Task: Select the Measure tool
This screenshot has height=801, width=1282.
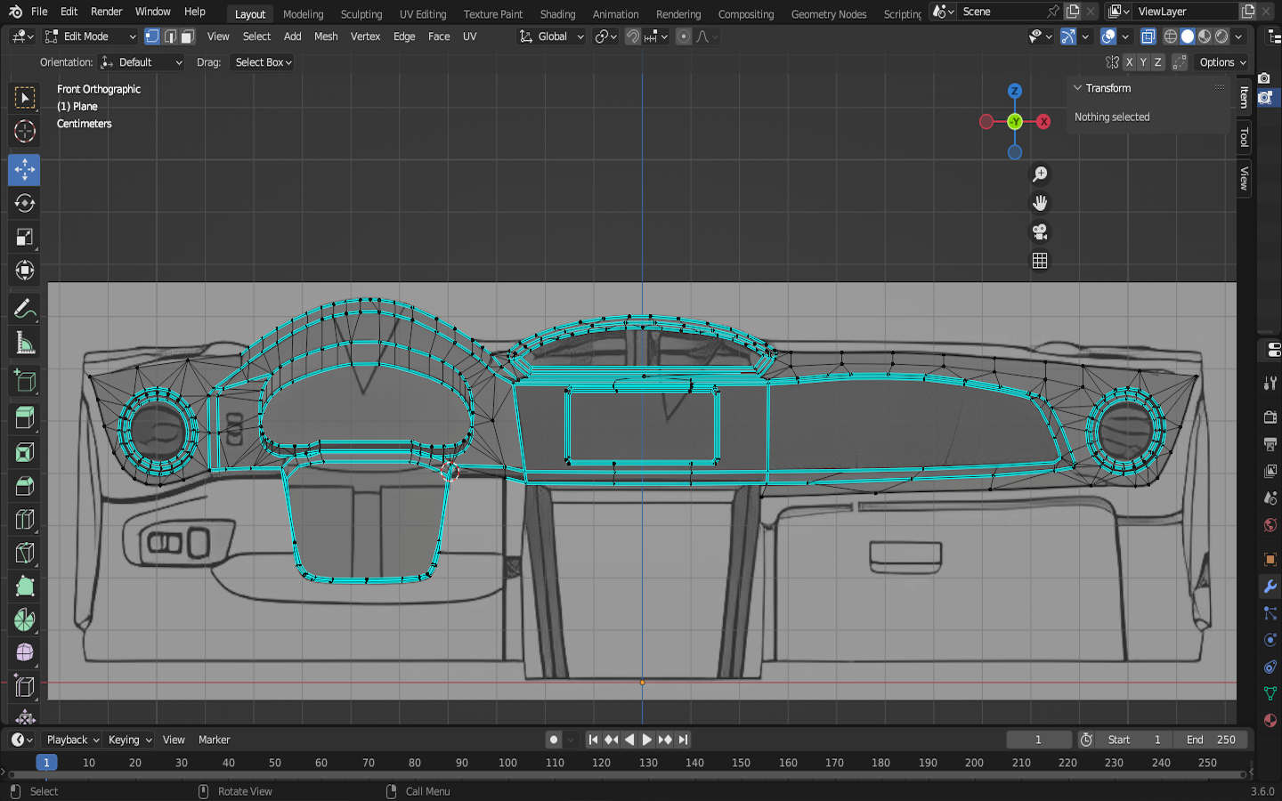Action: point(24,344)
